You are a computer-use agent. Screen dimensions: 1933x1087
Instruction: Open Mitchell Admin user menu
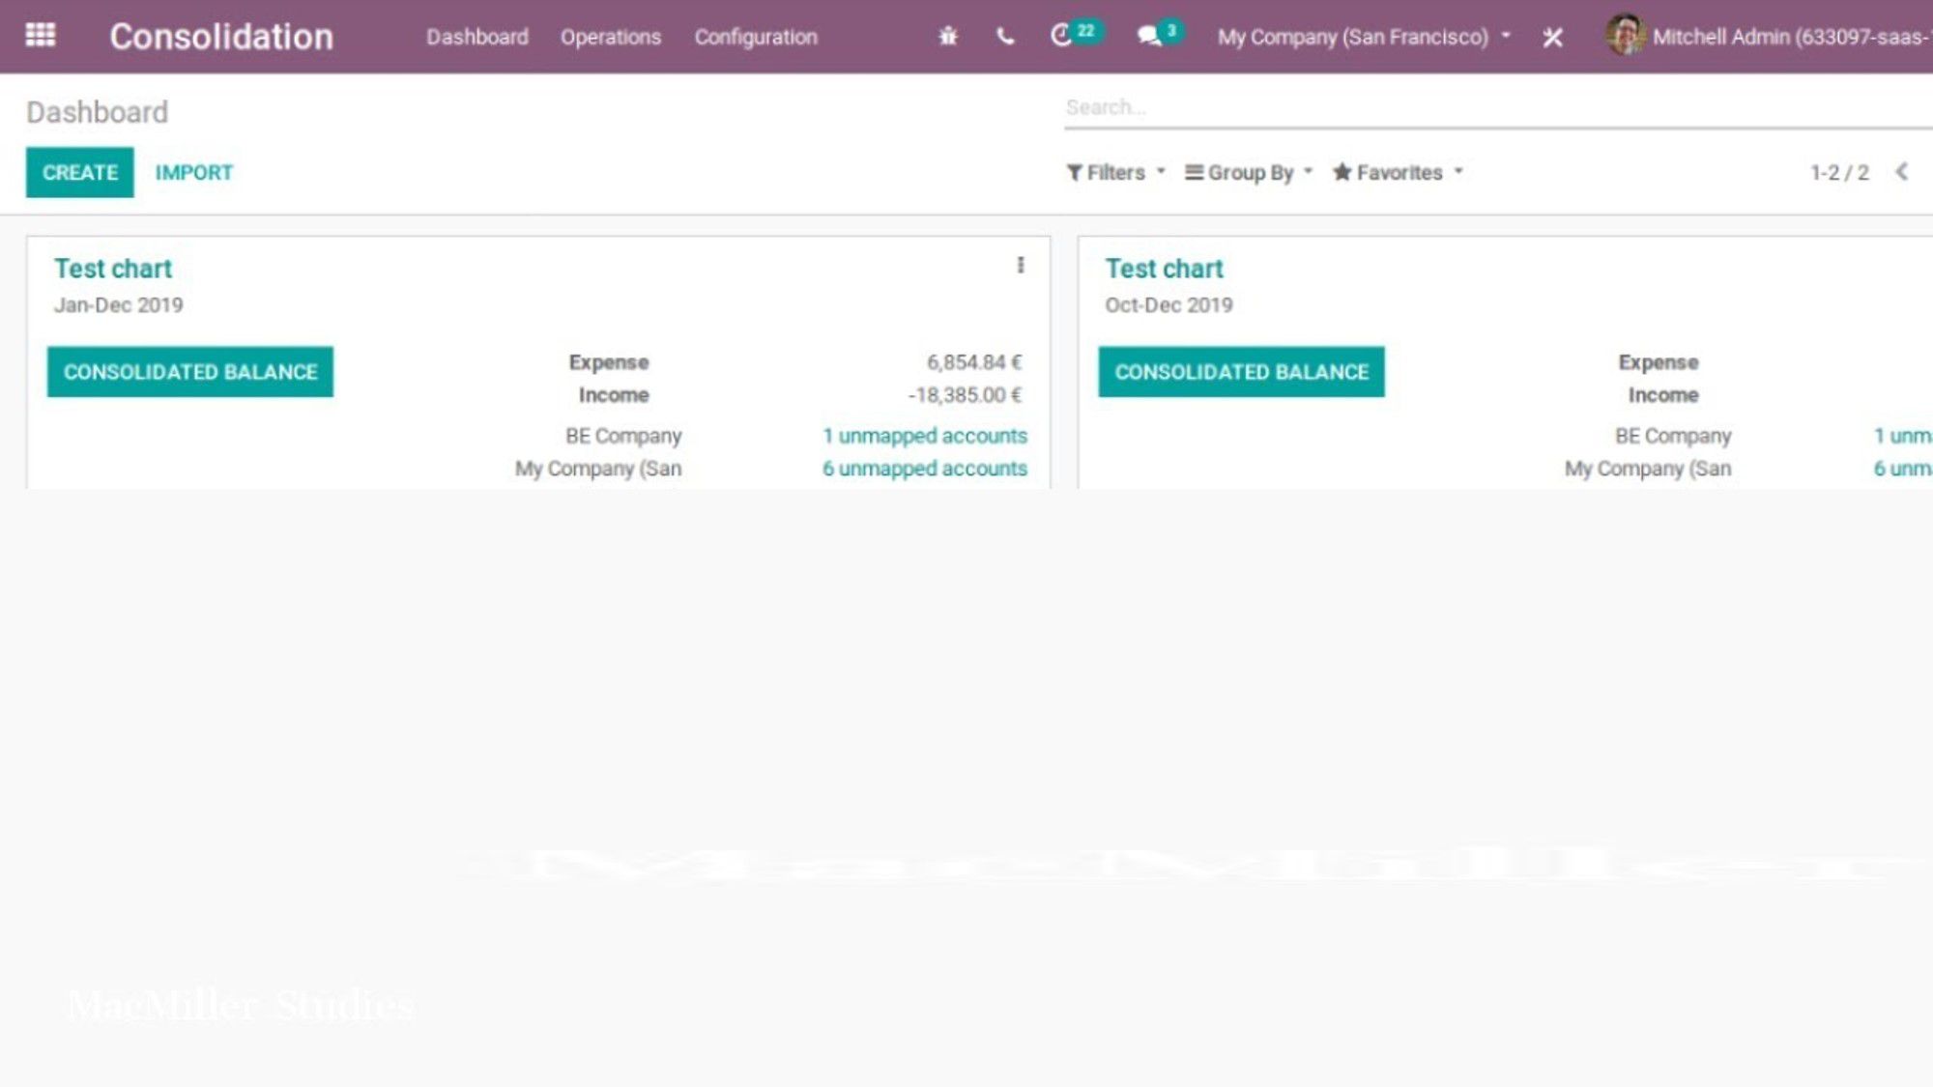[x=1768, y=37]
